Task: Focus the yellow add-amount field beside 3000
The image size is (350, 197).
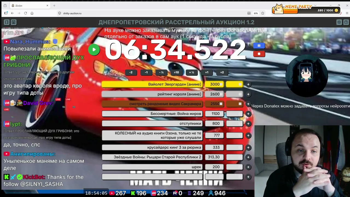Action: [234, 84]
